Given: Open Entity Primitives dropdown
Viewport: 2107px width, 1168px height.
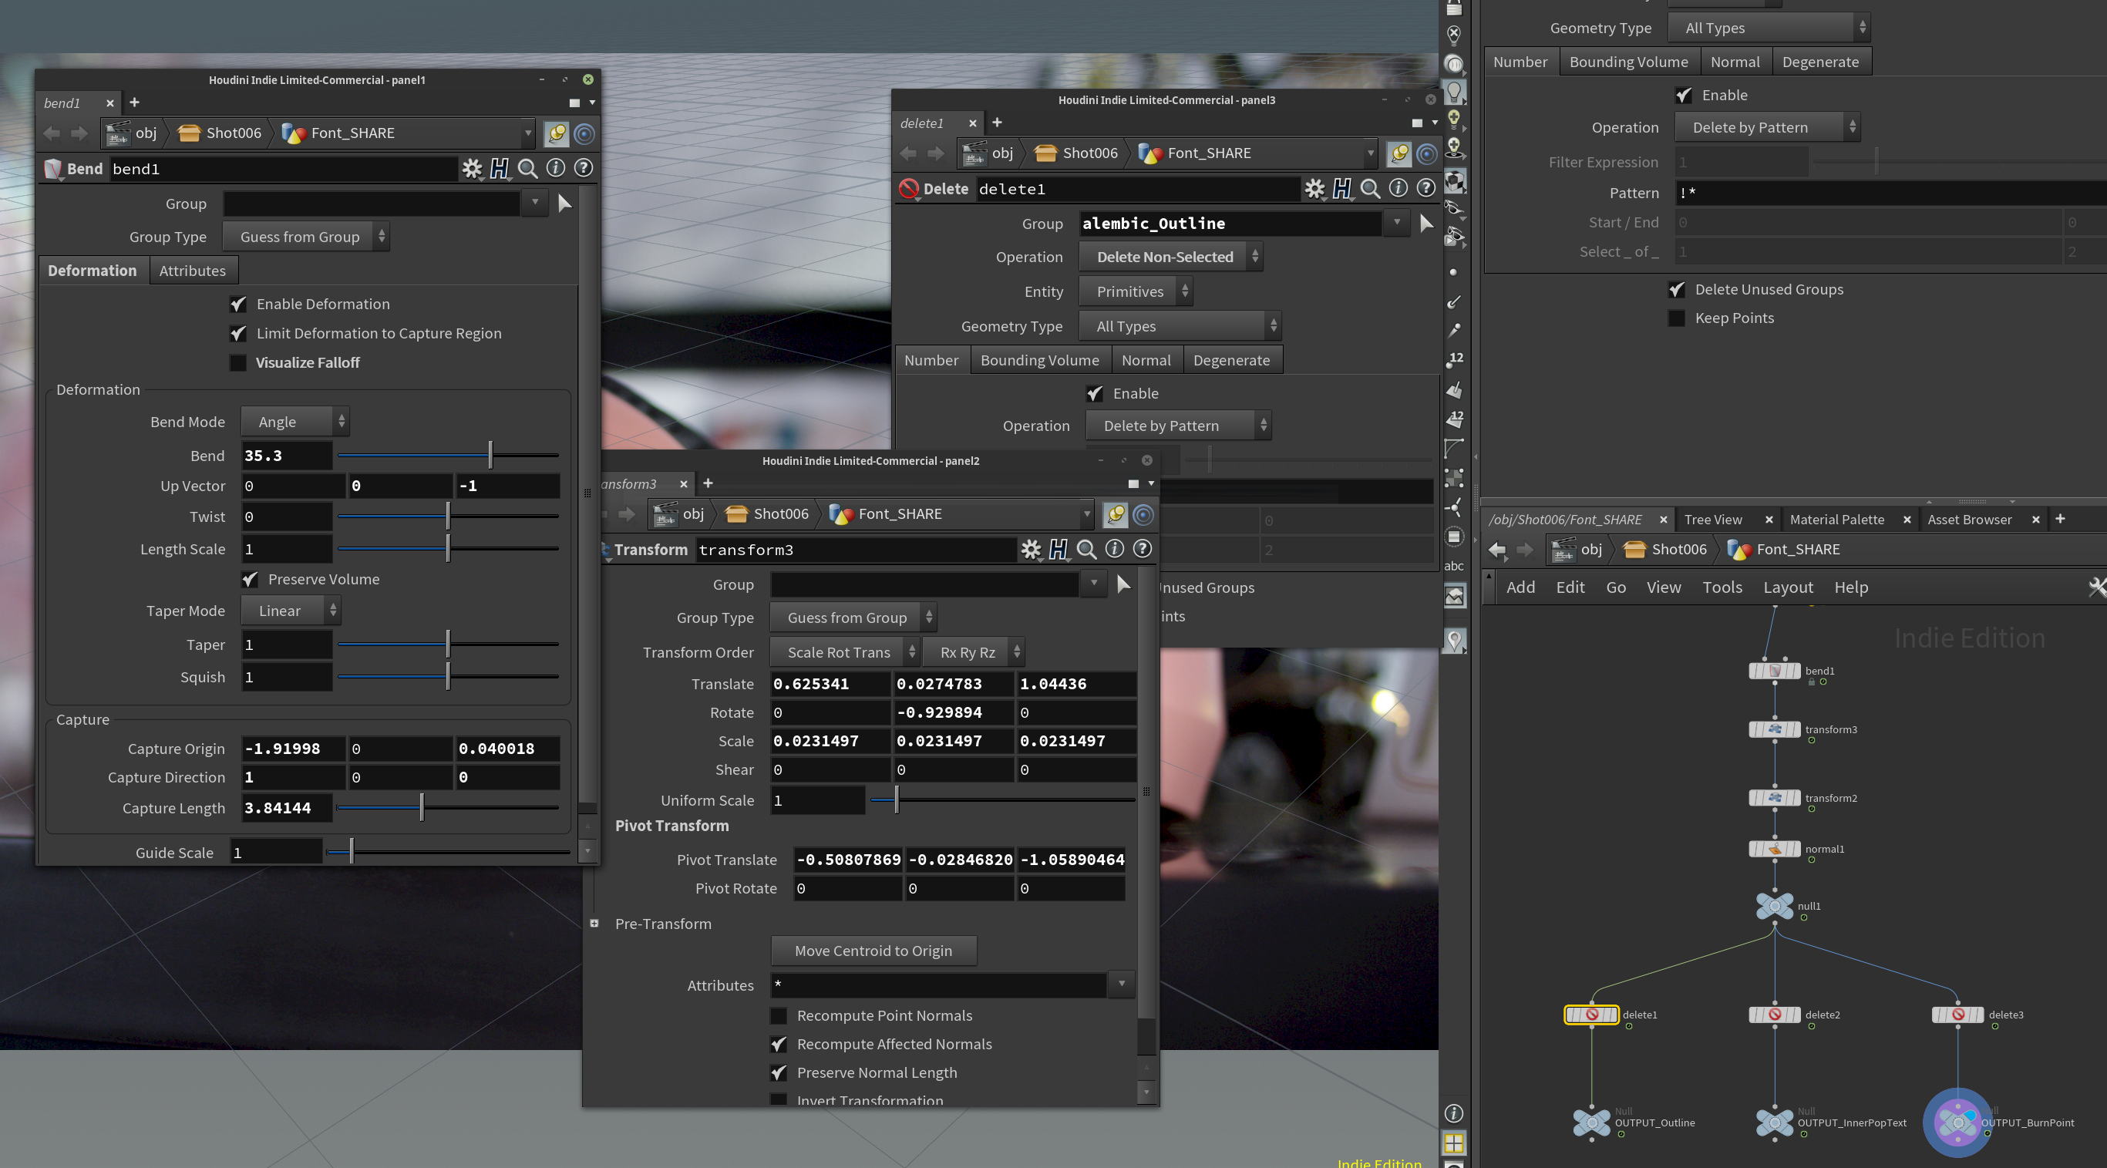Looking at the screenshot, I should pyautogui.click(x=1136, y=291).
